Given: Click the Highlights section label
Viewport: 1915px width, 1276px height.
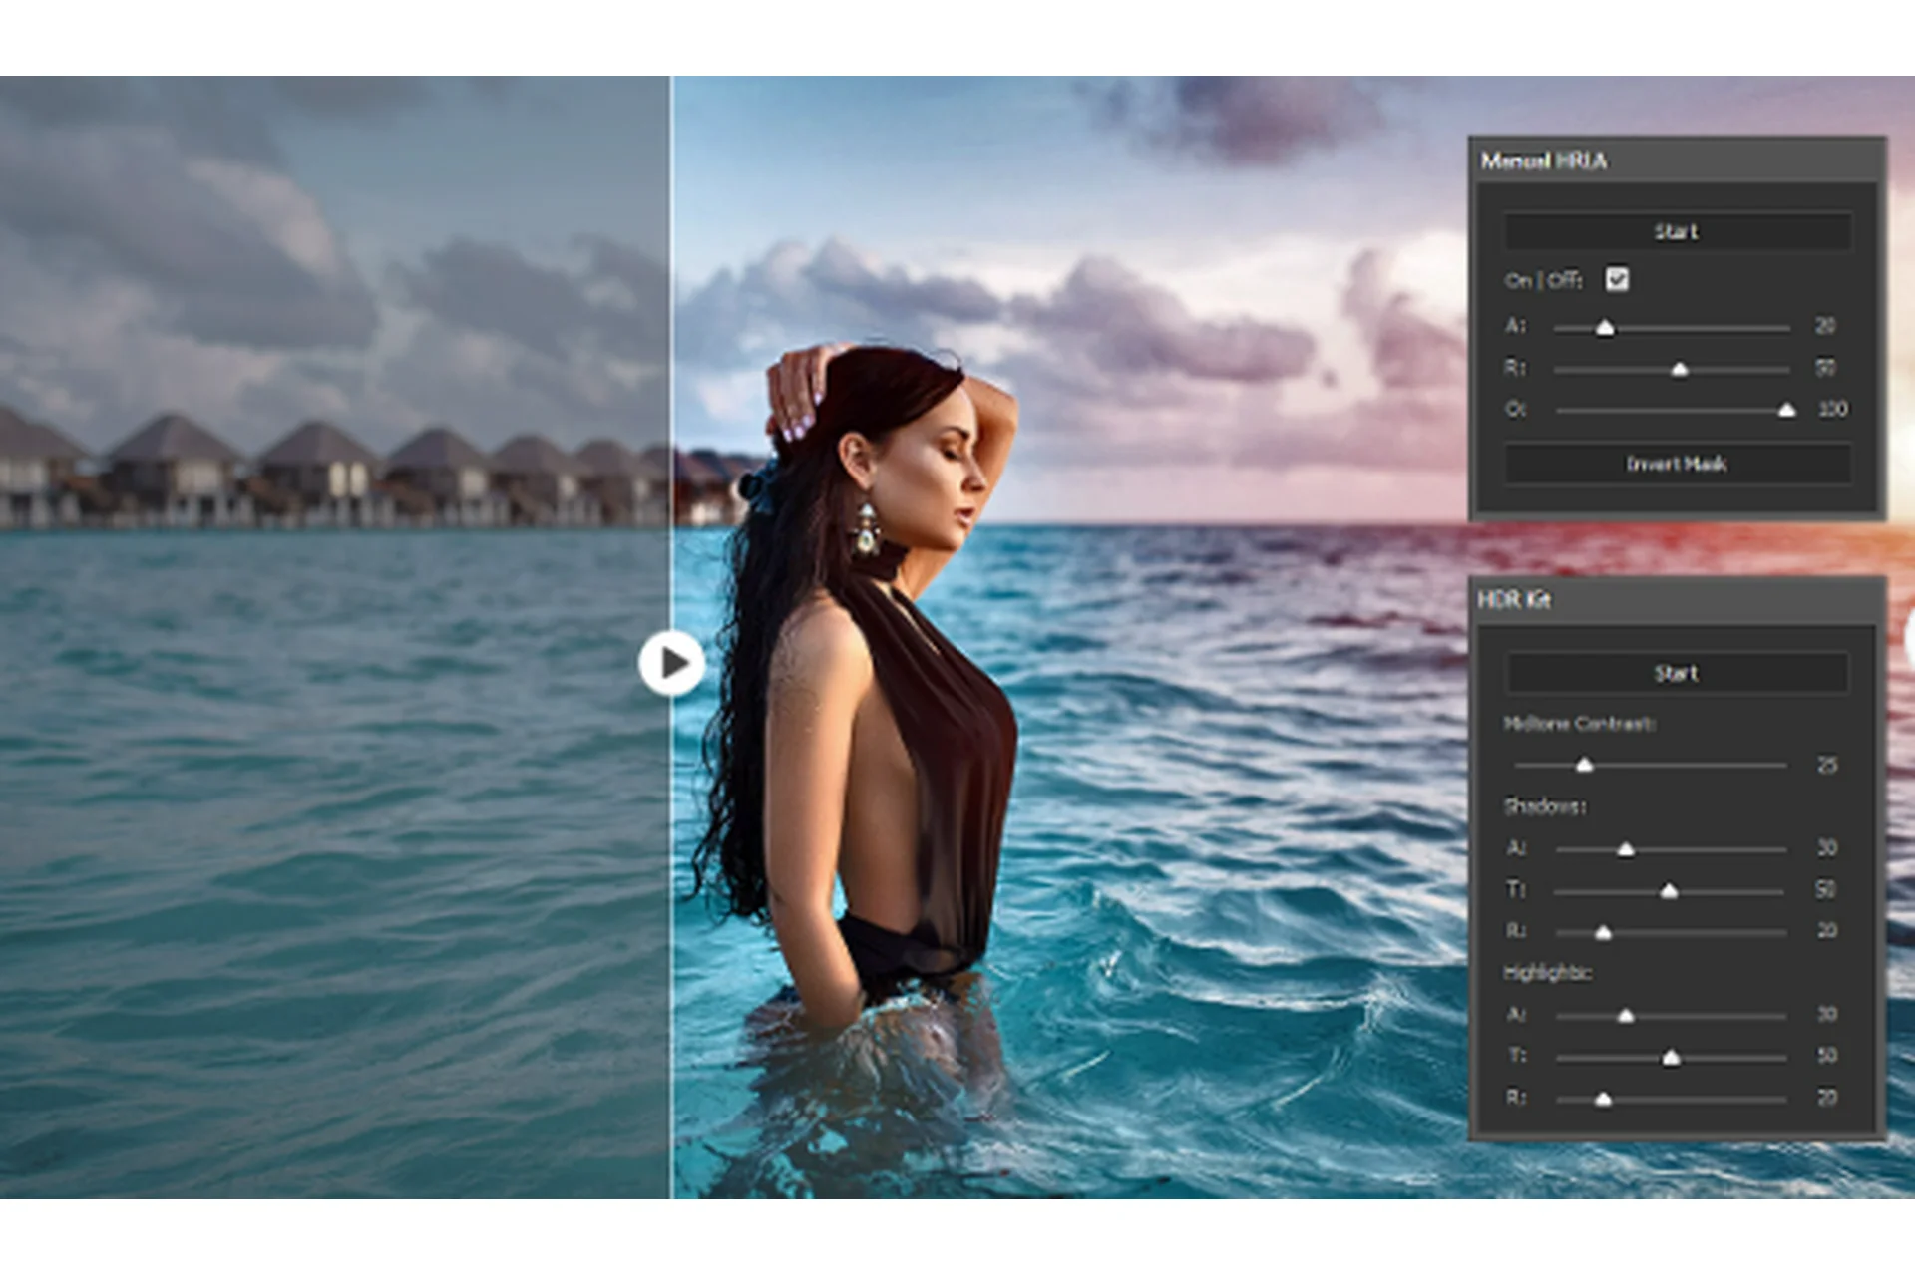Looking at the screenshot, I should pyautogui.click(x=1549, y=973).
